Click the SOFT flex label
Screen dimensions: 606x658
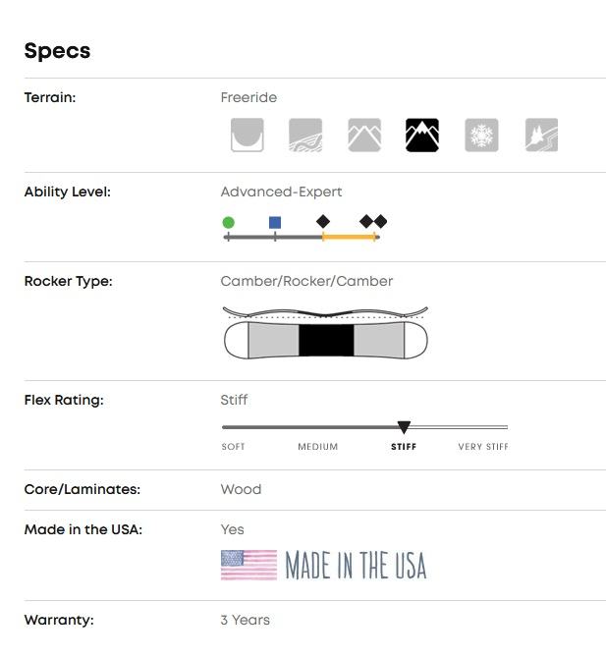coord(234,447)
